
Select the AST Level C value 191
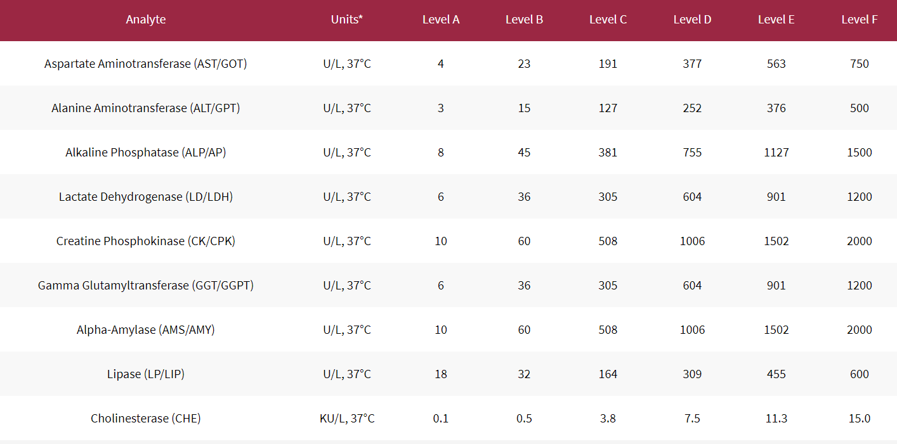(608, 64)
